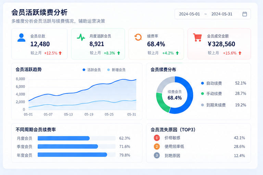263x175 pixels.
Task: Click the 使用频率低 reason row
Action: [199, 147]
